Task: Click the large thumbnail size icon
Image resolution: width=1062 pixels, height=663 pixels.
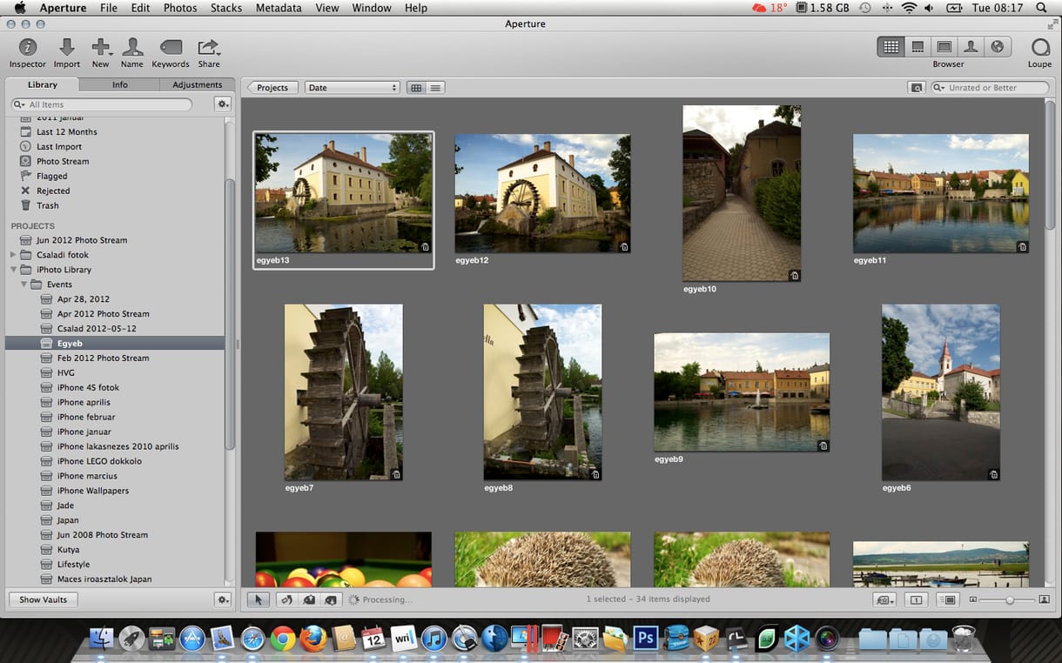Action: tap(1045, 599)
